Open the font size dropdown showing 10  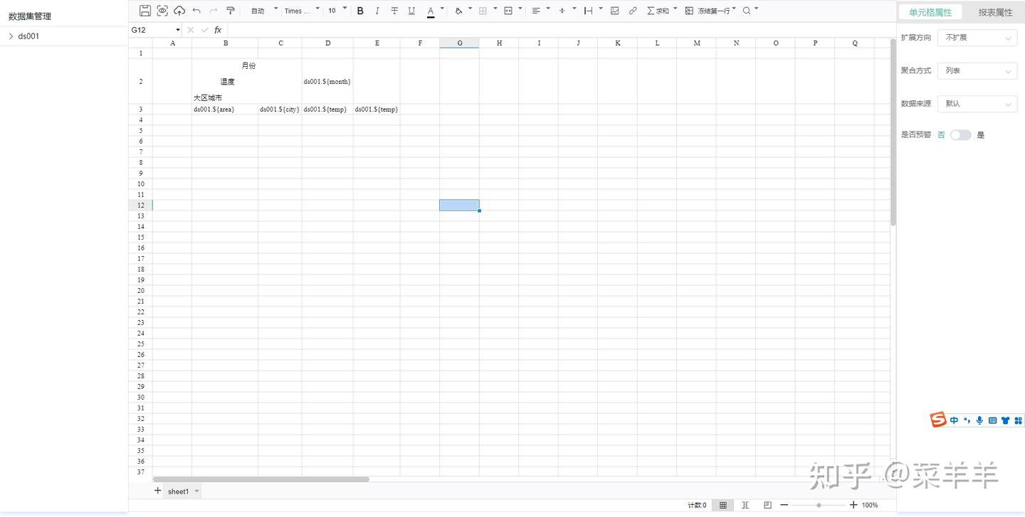[x=334, y=10]
